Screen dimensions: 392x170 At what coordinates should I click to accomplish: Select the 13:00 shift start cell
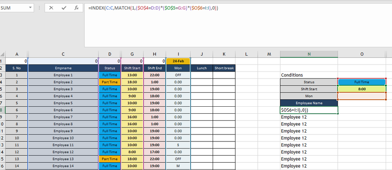(x=132, y=75)
